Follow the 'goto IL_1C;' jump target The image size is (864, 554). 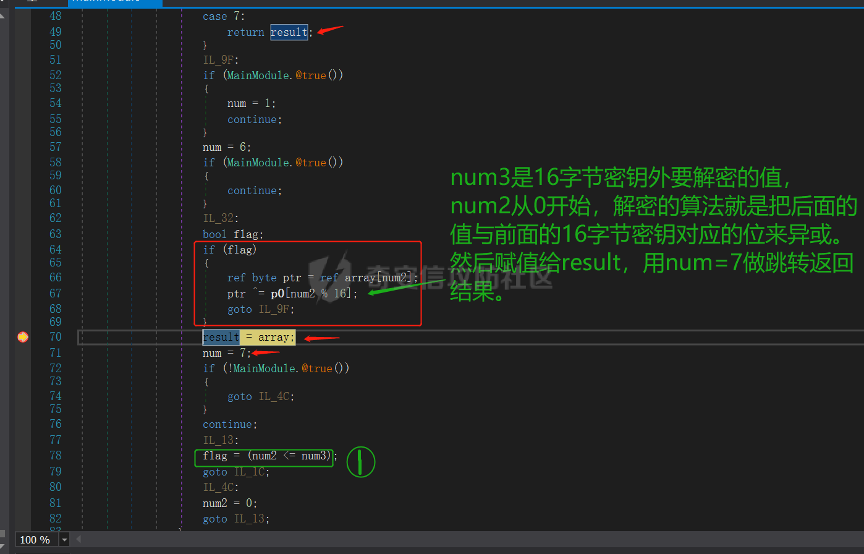pyautogui.click(x=236, y=472)
